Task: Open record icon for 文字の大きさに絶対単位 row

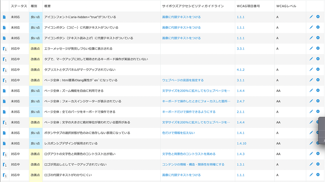Action: tap(5, 123)
